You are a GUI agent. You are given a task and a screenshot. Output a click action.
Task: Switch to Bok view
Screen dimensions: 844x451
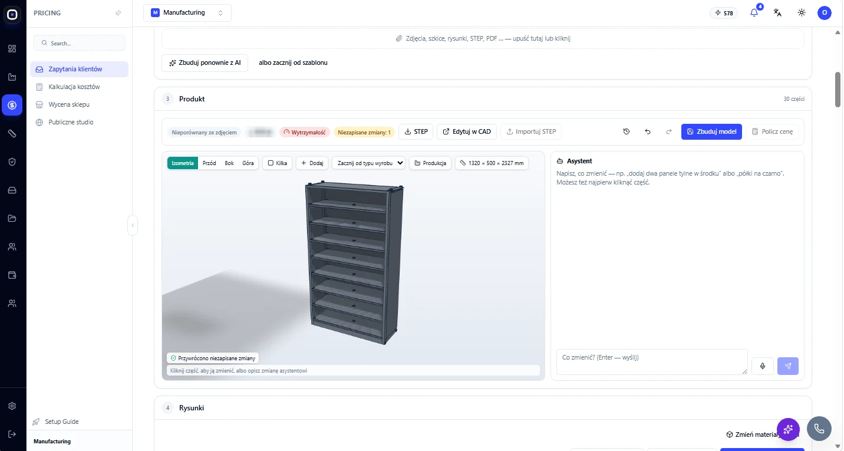click(x=229, y=163)
